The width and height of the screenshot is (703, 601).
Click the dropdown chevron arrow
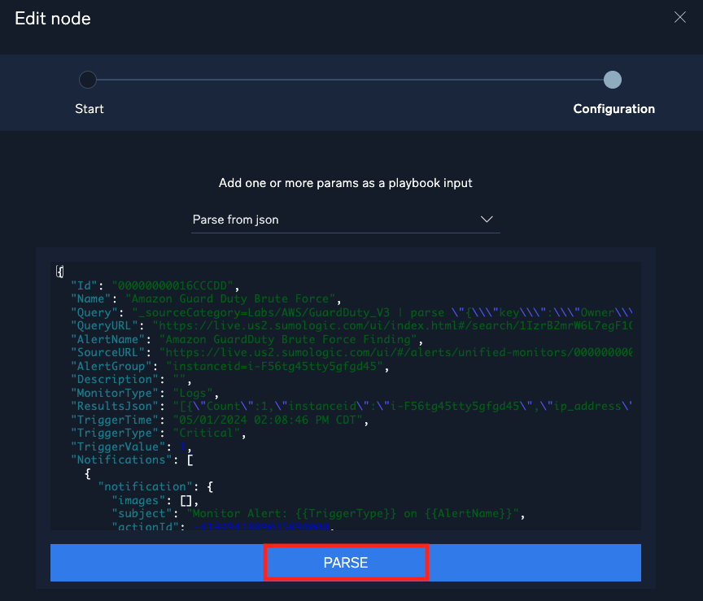point(487,219)
